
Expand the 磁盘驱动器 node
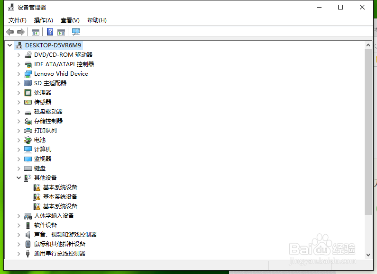tap(19, 112)
